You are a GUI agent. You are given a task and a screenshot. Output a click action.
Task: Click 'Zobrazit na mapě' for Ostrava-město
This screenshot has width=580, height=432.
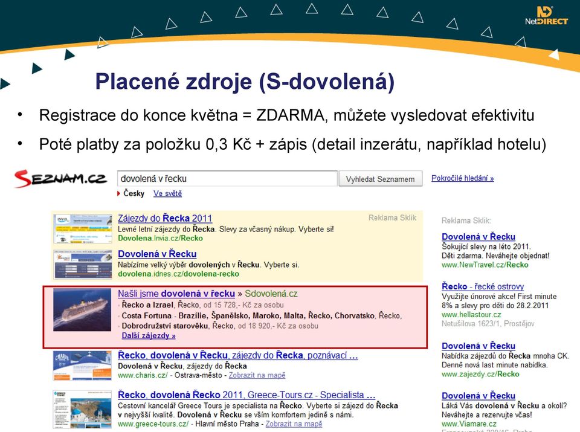(257, 375)
